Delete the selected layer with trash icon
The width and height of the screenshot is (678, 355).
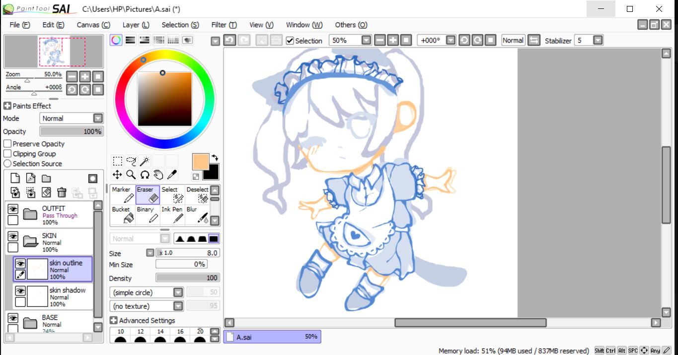point(61,192)
